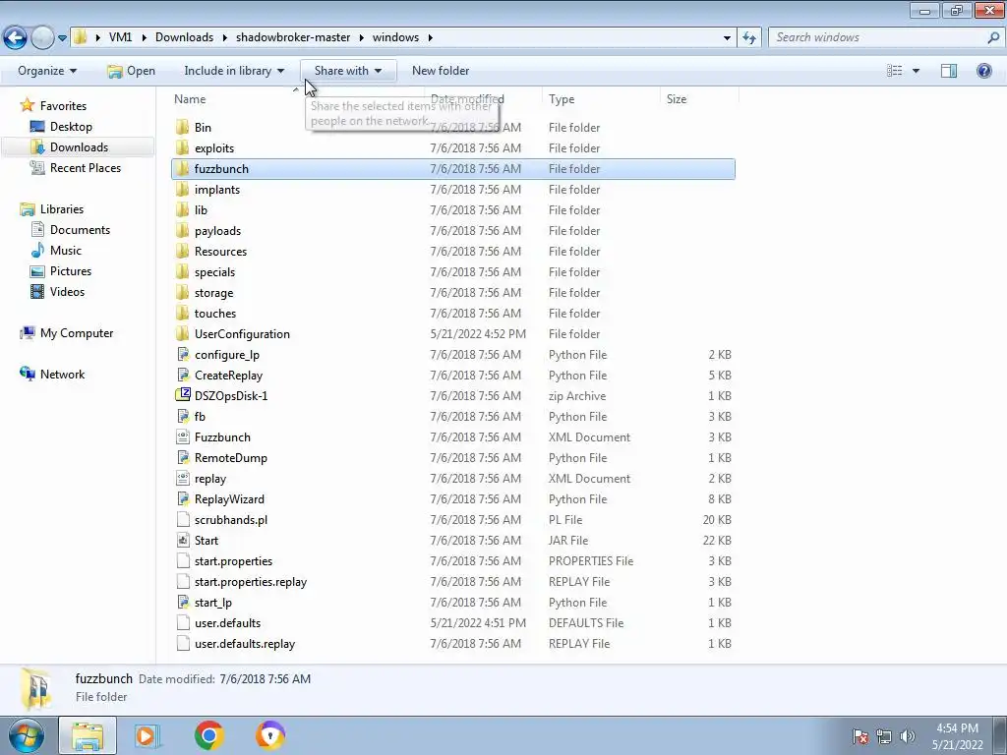Select the payloads folder icon

click(x=182, y=230)
